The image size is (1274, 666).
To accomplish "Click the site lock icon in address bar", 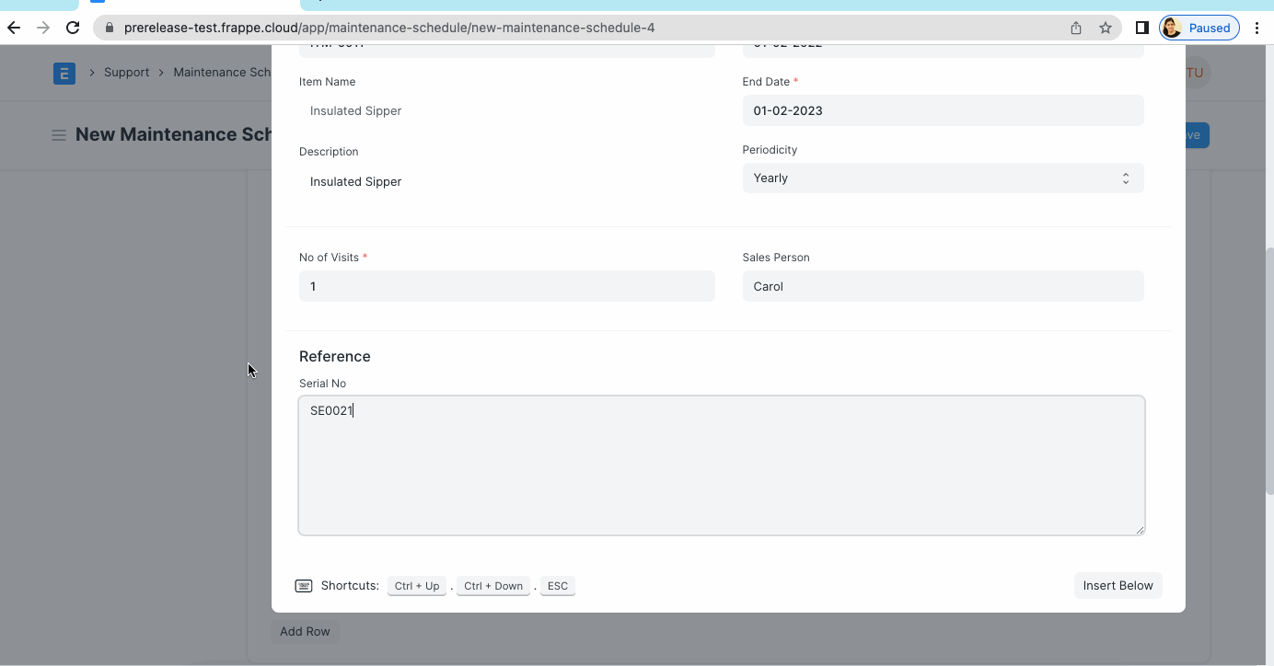I will click(110, 28).
